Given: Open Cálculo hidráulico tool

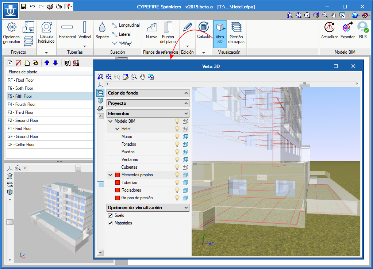Looking at the screenshot, I should coord(46,33).
